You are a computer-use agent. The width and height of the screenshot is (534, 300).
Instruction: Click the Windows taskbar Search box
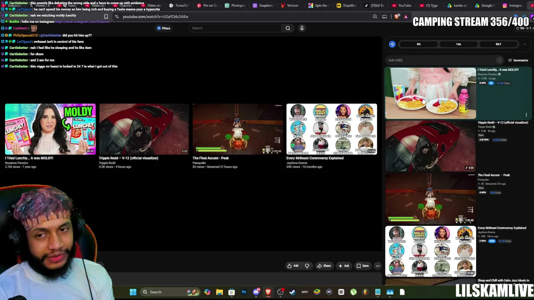pos(170,292)
